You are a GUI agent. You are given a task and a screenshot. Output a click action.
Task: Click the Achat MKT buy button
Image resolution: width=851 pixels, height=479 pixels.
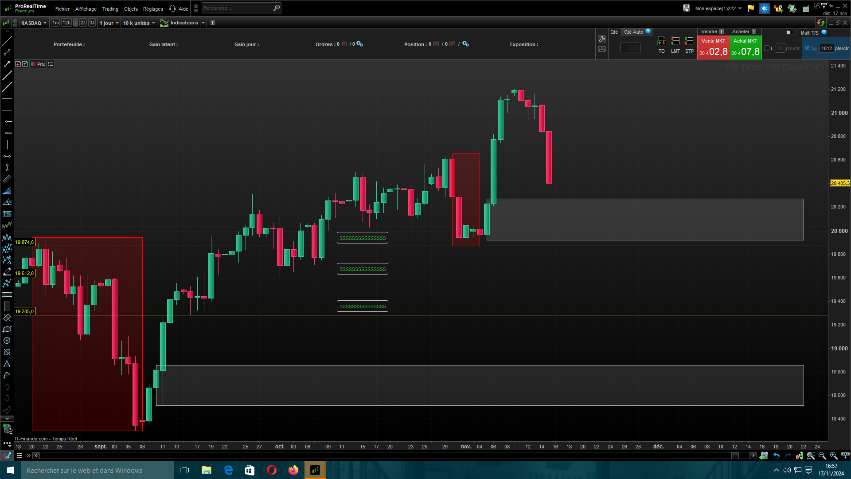(x=746, y=47)
